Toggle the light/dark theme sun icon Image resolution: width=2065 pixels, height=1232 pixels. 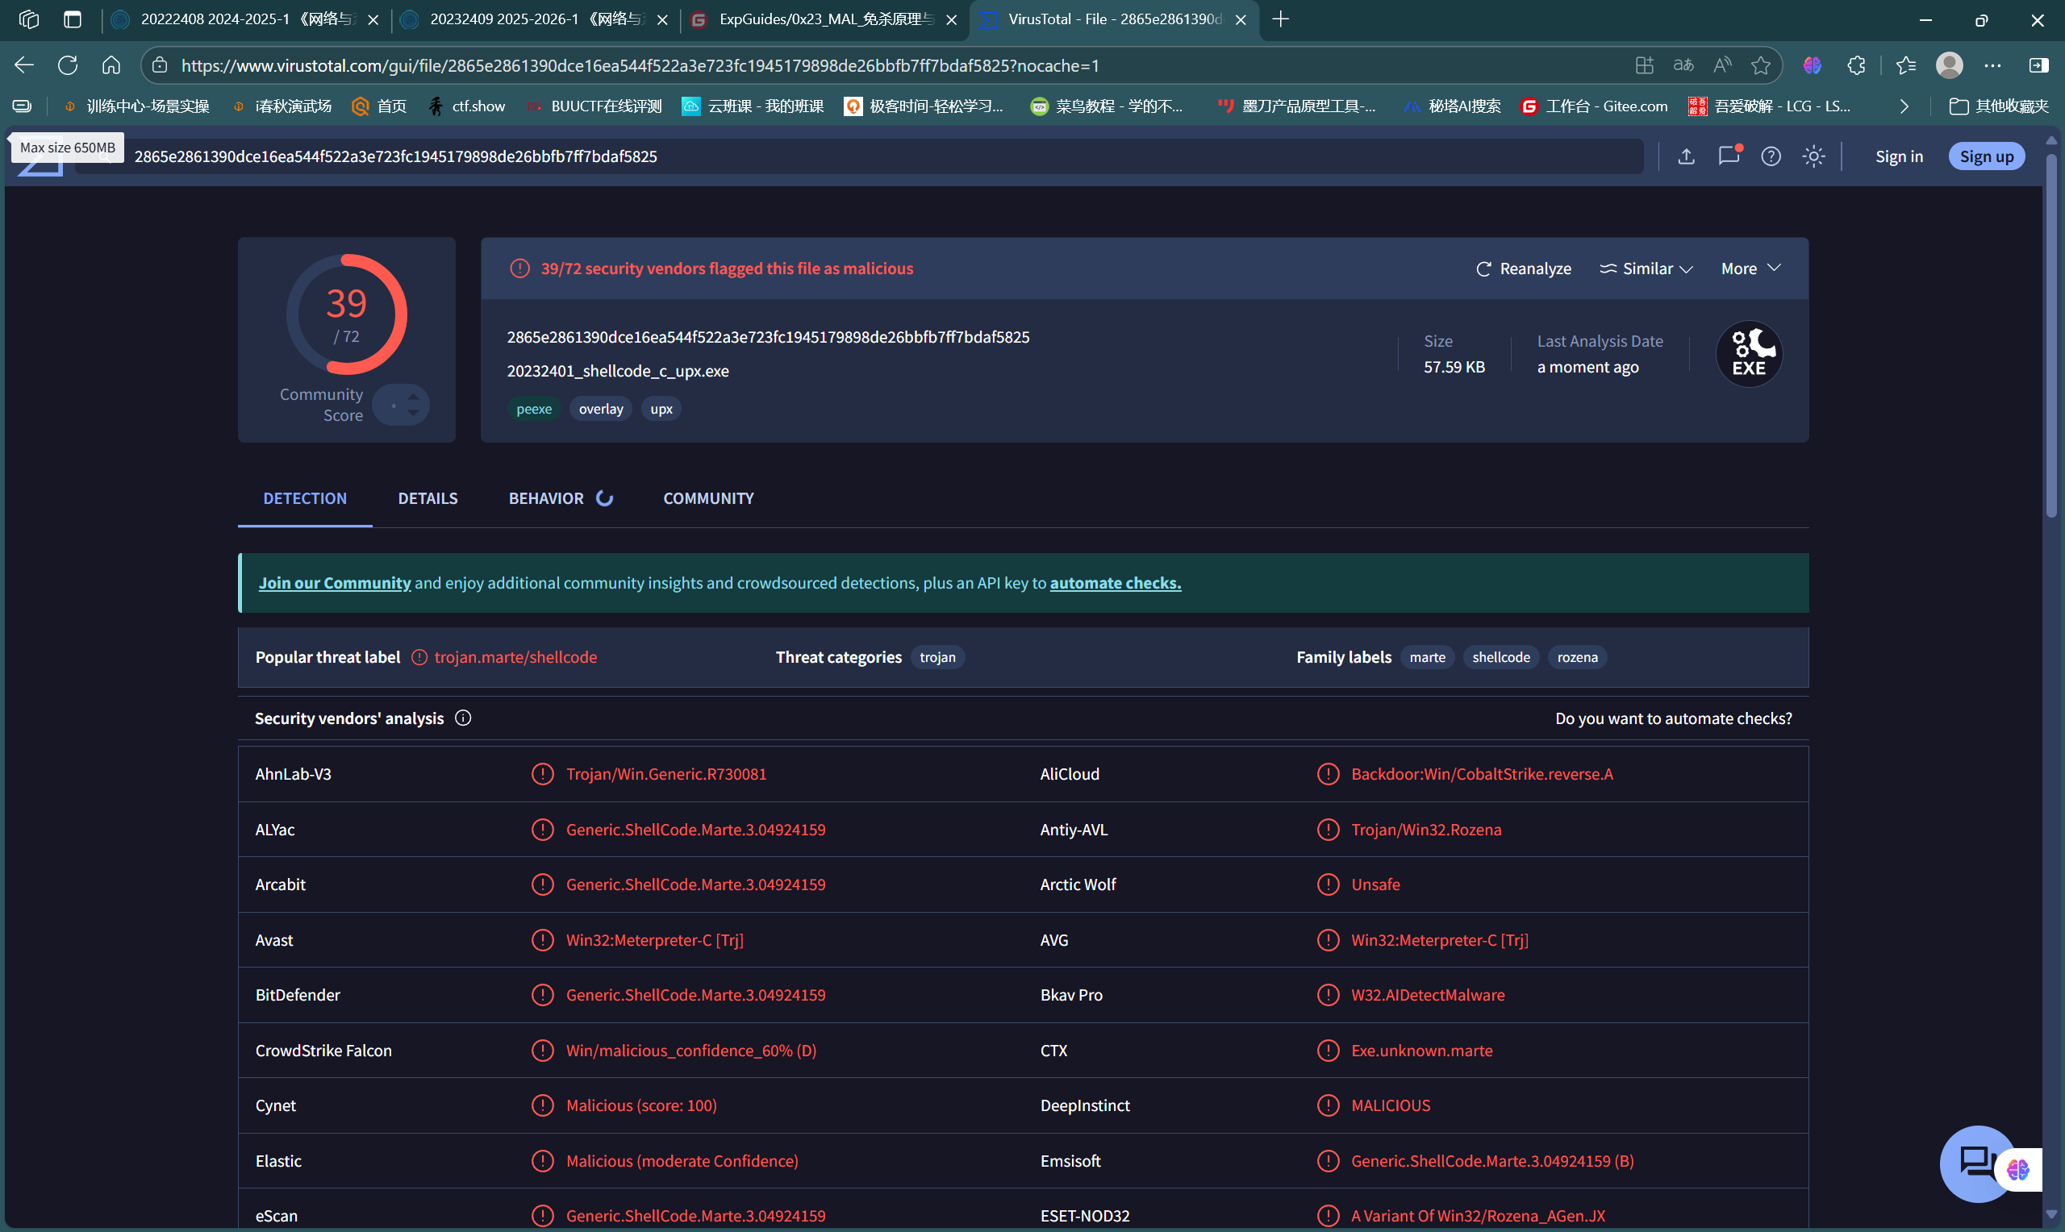1813,156
